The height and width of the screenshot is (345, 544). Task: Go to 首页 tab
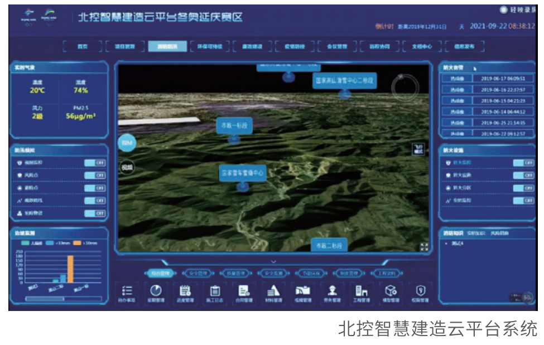coord(83,46)
